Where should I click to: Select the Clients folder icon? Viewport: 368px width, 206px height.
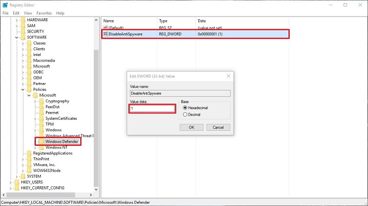(29, 49)
